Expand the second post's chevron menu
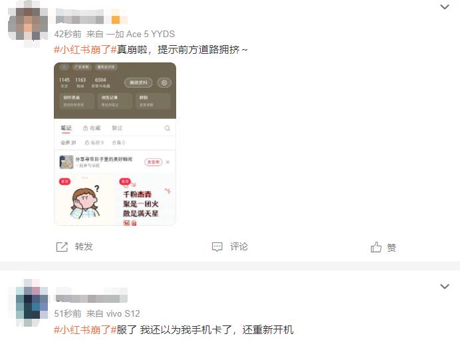Viewport: 460px width, 344px height. click(x=445, y=286)
